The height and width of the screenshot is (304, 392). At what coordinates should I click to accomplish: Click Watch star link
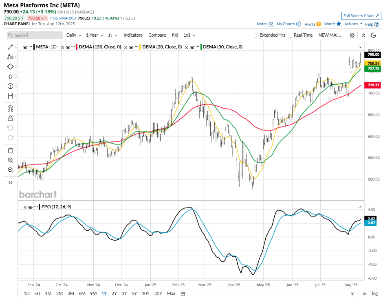pos(333,24)
